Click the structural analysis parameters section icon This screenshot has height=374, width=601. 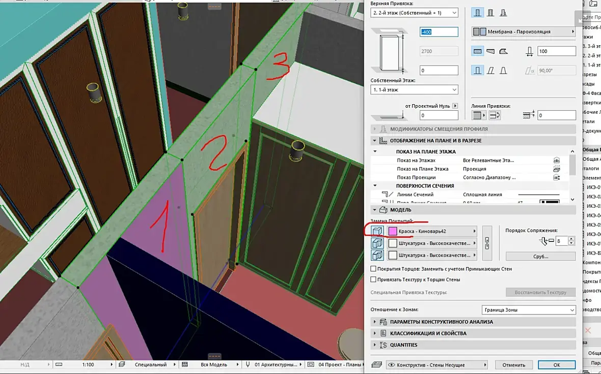[x=384, y=322]
